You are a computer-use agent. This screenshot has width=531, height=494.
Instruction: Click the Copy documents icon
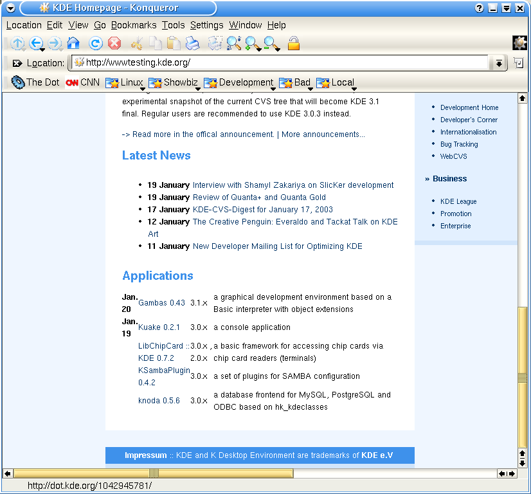pos(156,44)
